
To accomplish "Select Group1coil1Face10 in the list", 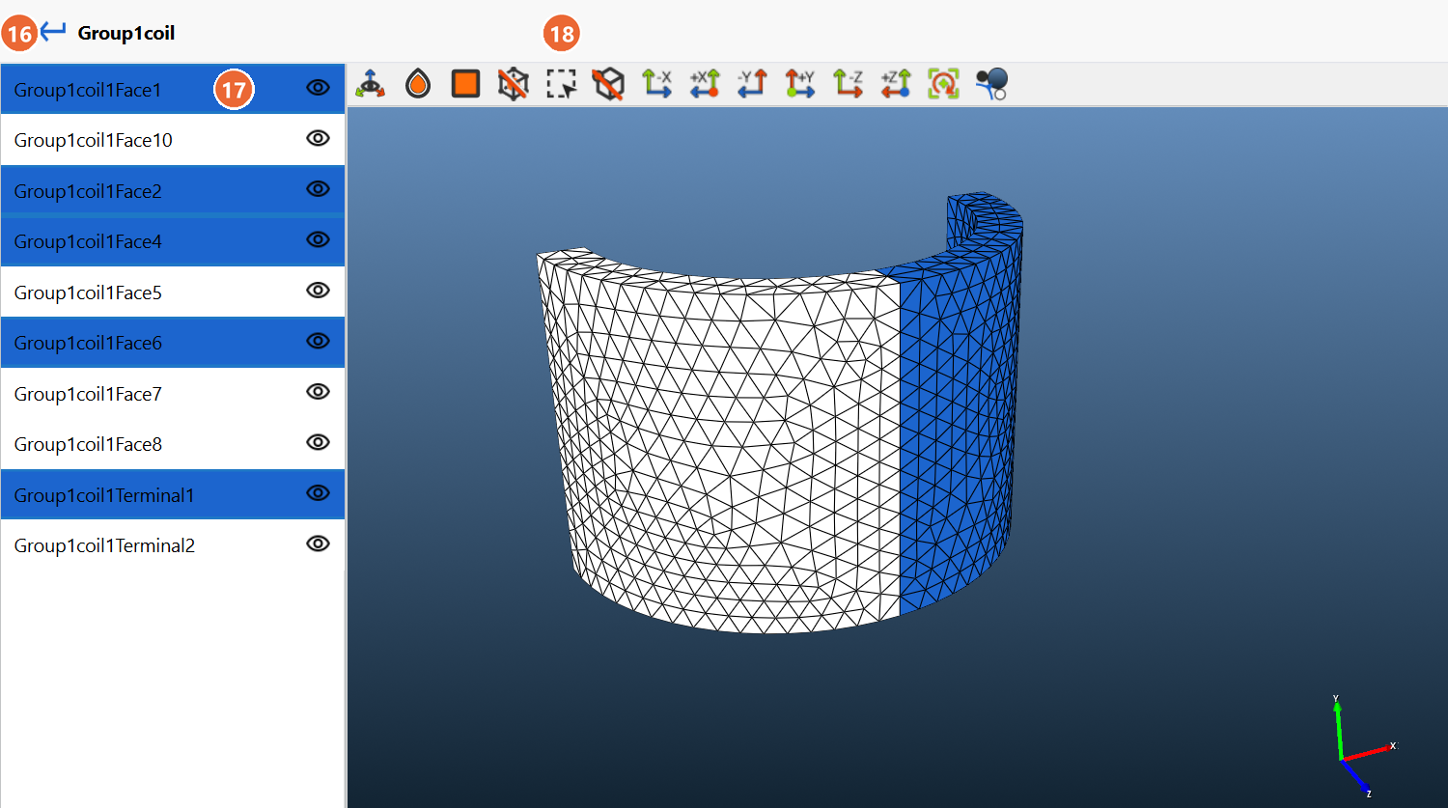I will click(x=173, y=140).
